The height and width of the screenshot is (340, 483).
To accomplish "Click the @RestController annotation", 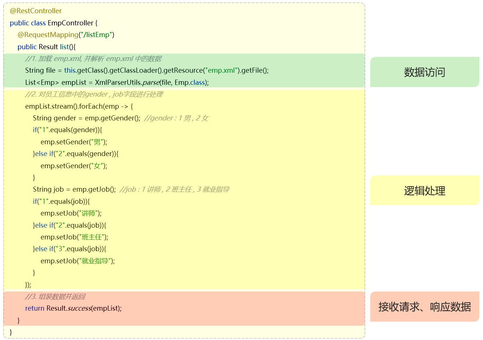I will coord(36,11).
